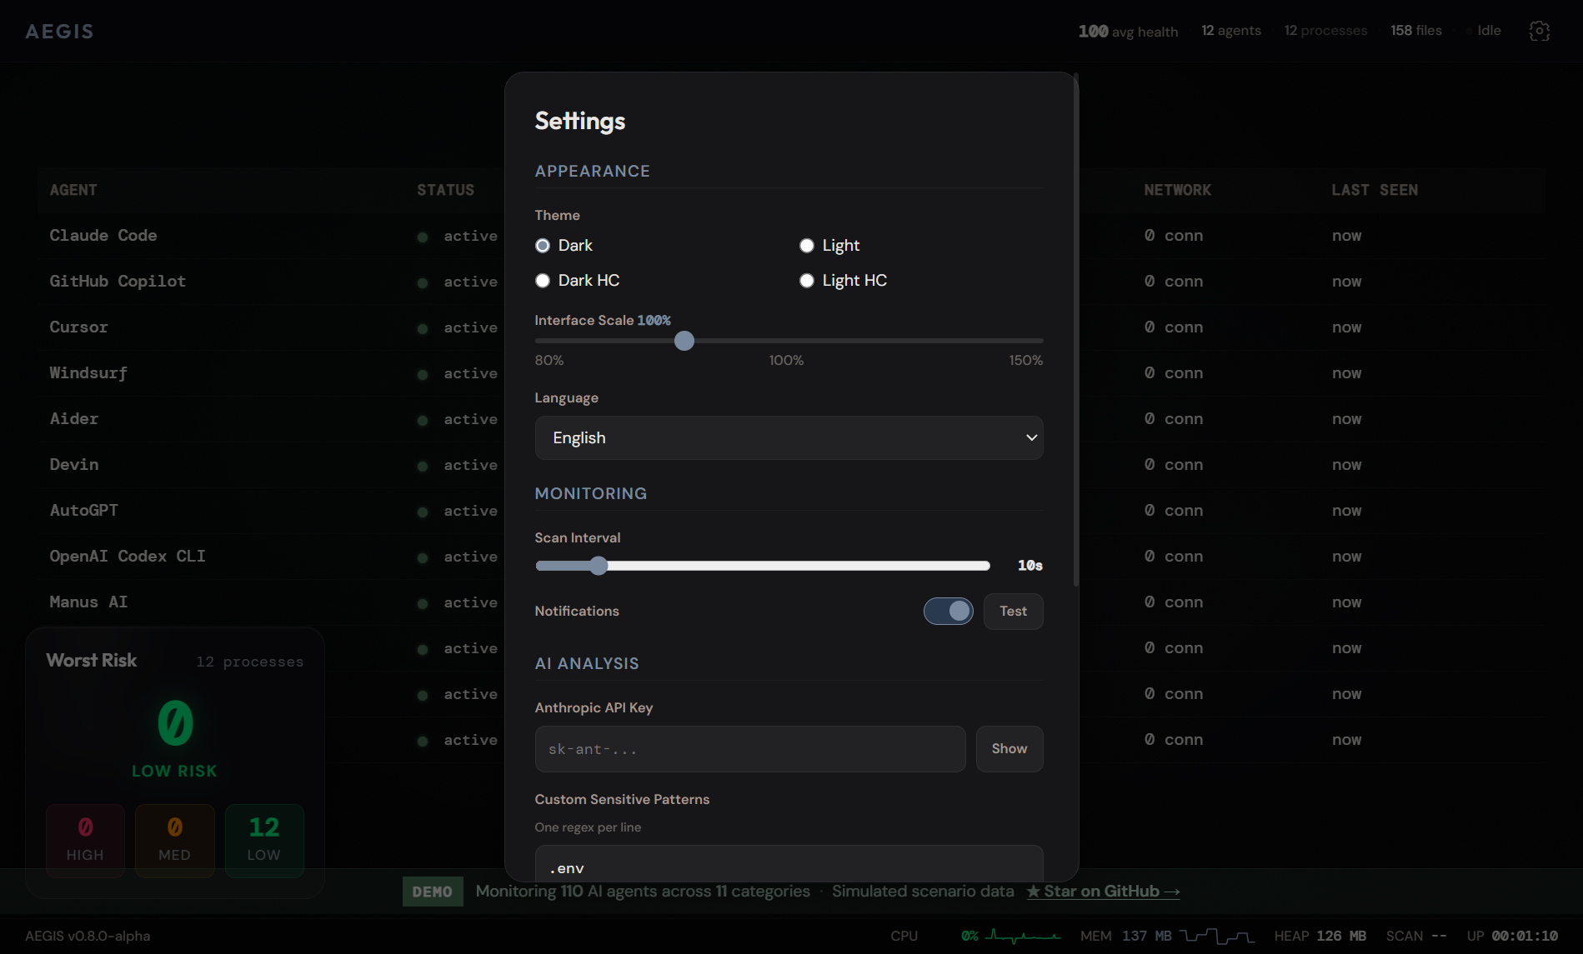
Task: Click the MEM usage sparkline
Action: tap(1217, 937)
